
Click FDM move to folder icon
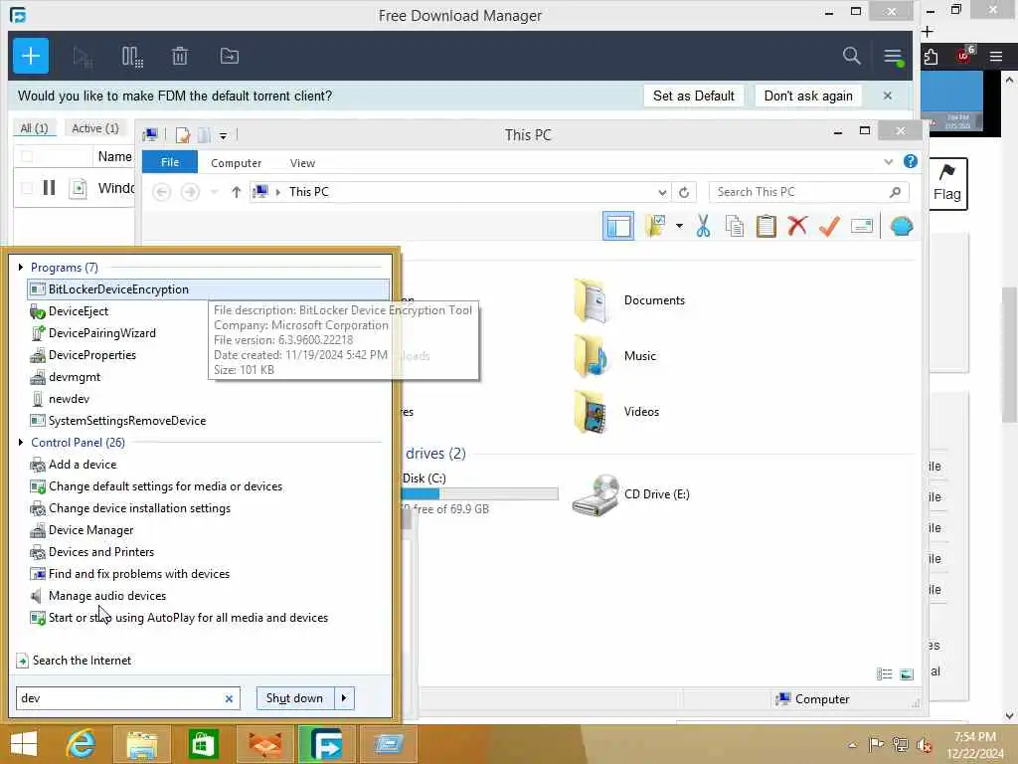tap(230, 57)
